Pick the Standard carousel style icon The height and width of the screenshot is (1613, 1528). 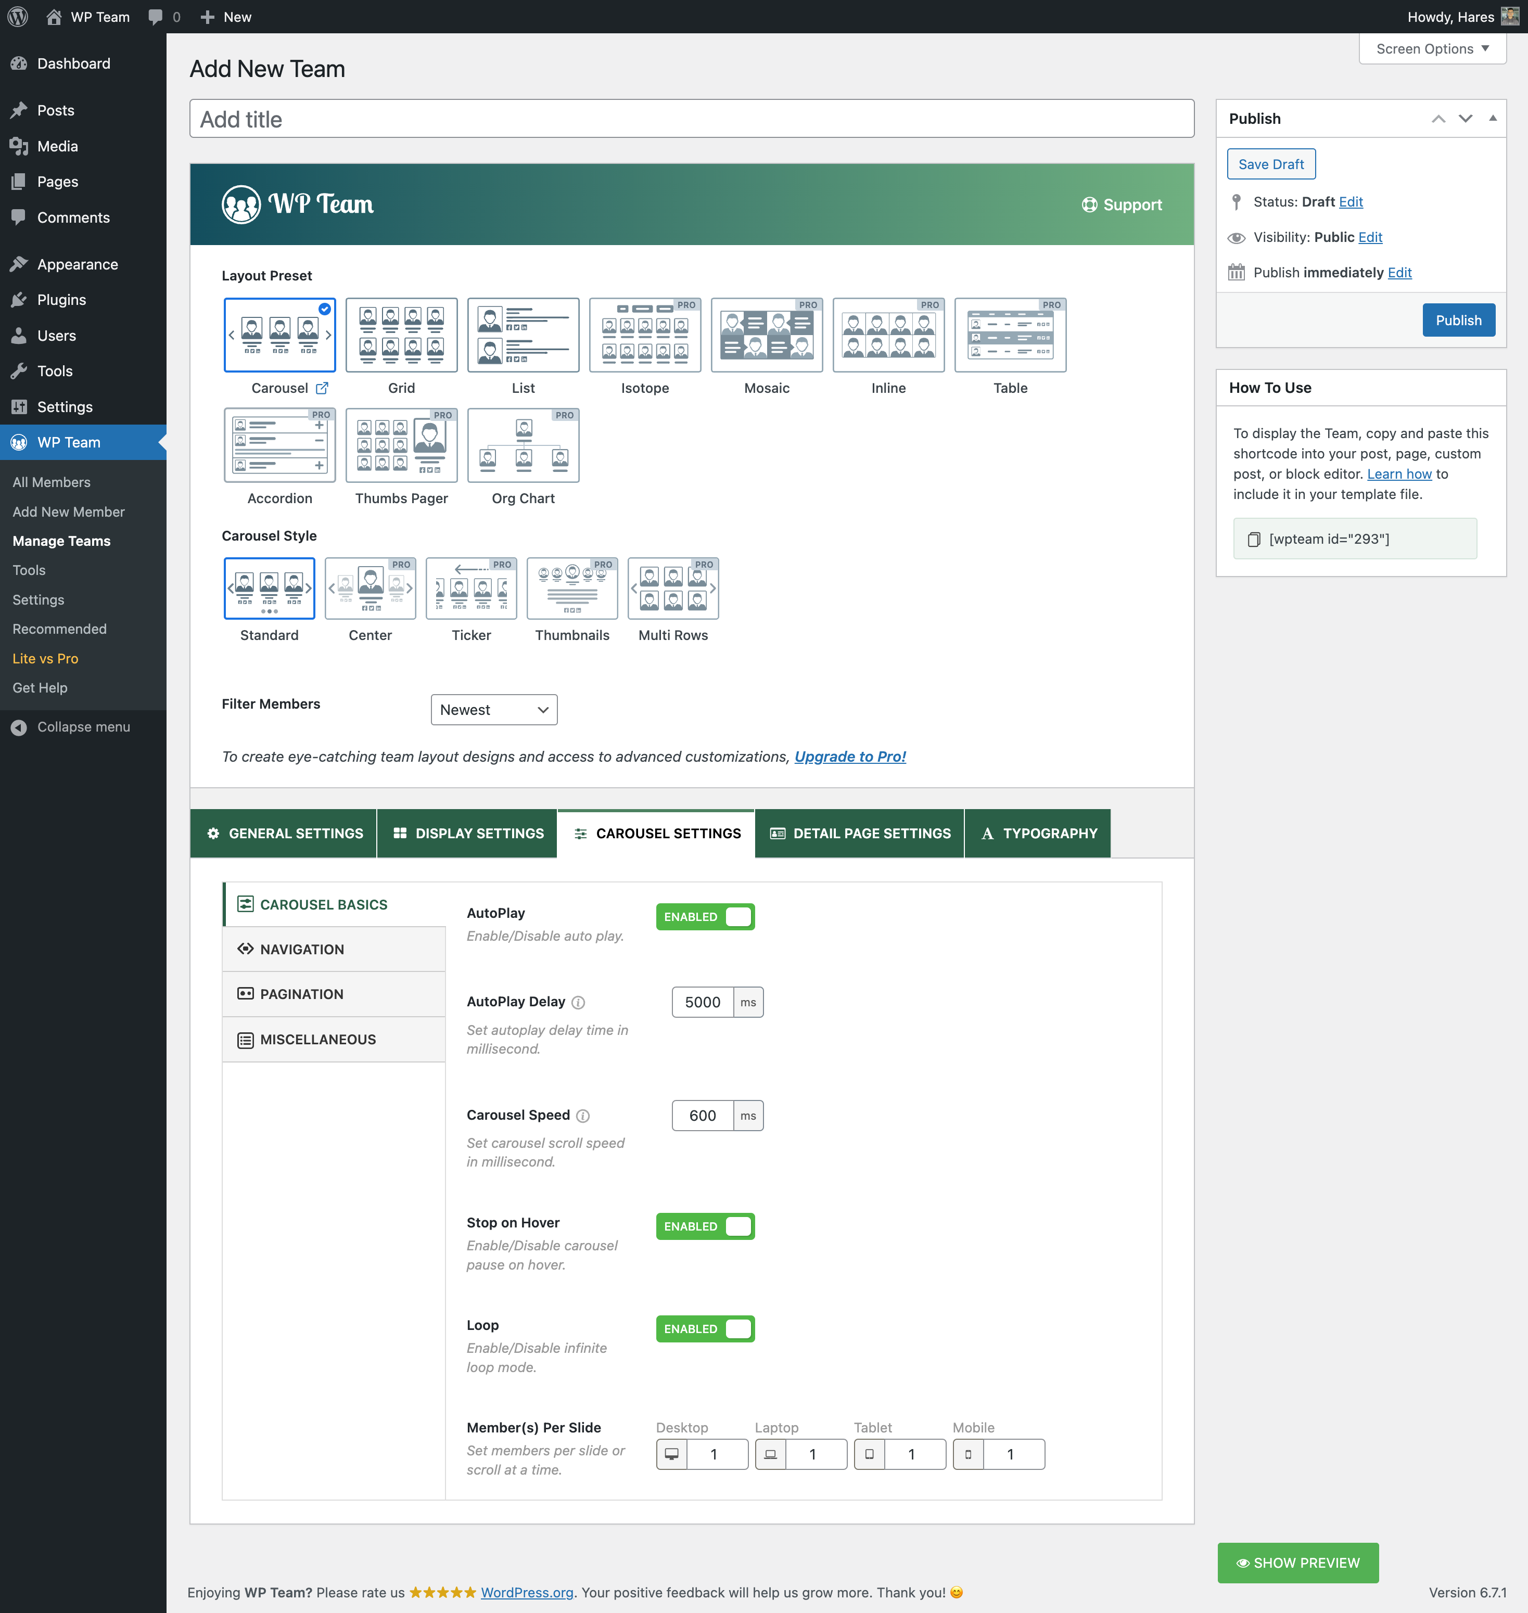point(269,588)
